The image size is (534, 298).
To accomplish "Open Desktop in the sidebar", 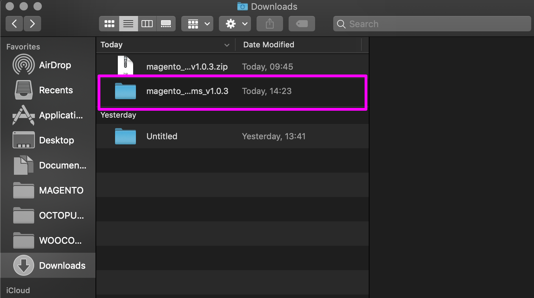I will pyautogui.click(x=48, y=140).
